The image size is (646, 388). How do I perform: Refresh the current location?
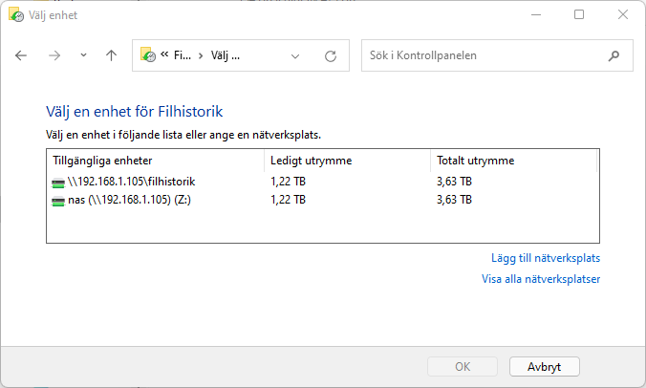click(x=331, y=55)
